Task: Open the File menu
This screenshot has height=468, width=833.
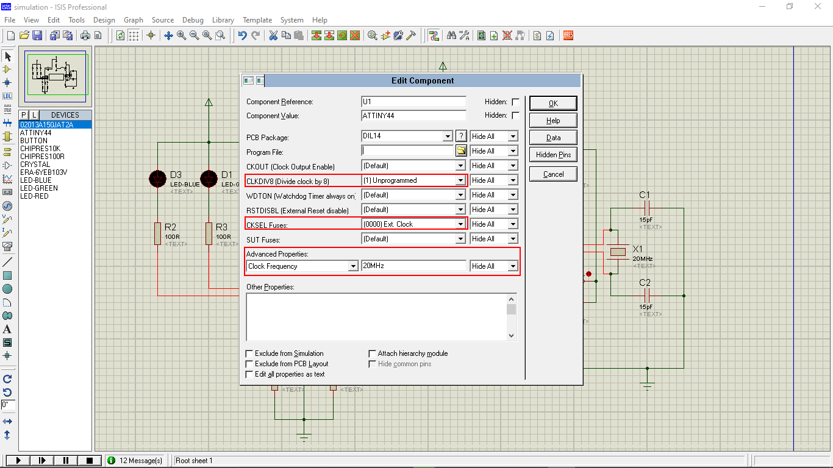Action: pyautogui.click(x=10, y=20)
